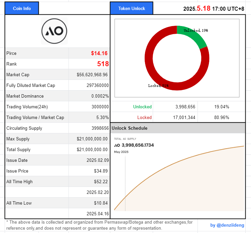Click the TOTAL AO SUPPLY caption
Image resolution: width=251 pixels, height=233 pixels.
(x=125, y=139)
